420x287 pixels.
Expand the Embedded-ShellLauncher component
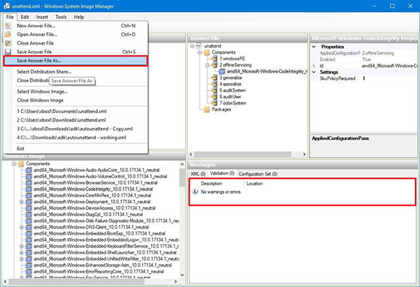click(22, 252)
